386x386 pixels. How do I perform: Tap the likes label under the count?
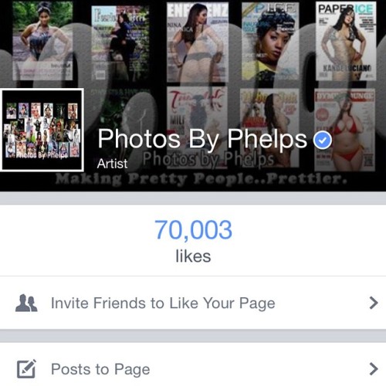coord(193,256)
